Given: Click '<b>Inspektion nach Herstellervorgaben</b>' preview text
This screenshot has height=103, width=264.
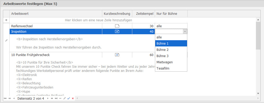Looking at the screenshot, I should click(x=50, y=39).
